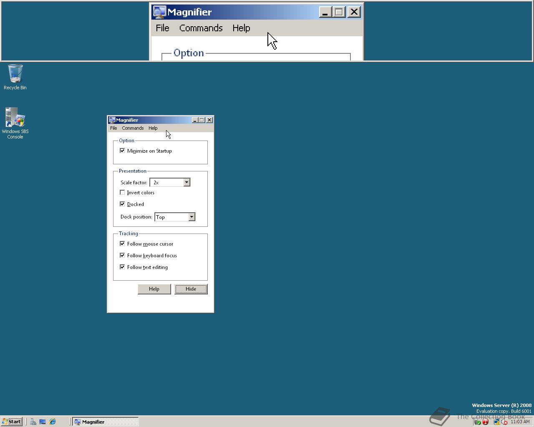This screenshot has width=534, height=427.
Task: Open Help menu in the small Magnifier dialog
Action: coord(153,128)
